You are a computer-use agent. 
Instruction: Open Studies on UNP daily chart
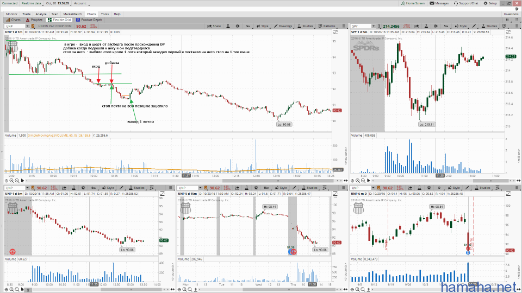coord(483,188)
